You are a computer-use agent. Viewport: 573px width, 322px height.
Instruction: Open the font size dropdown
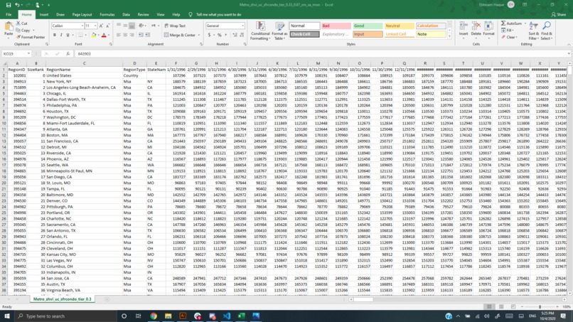(95, 26)
